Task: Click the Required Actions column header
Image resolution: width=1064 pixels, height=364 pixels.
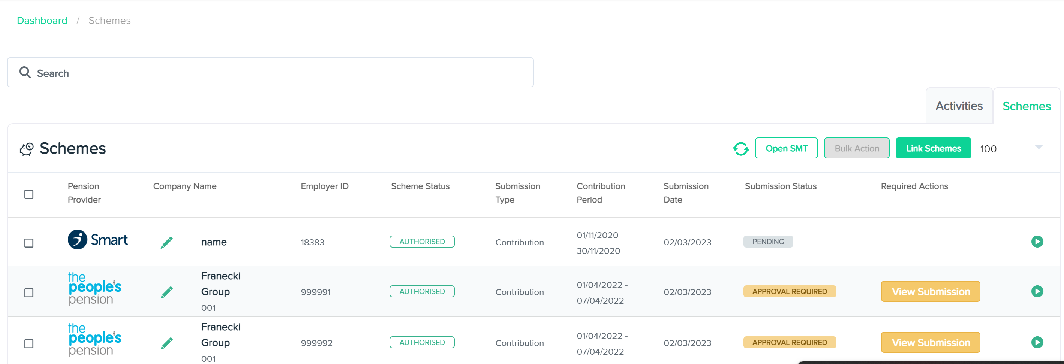Action: pyautogui.click(x=914, y=186)
